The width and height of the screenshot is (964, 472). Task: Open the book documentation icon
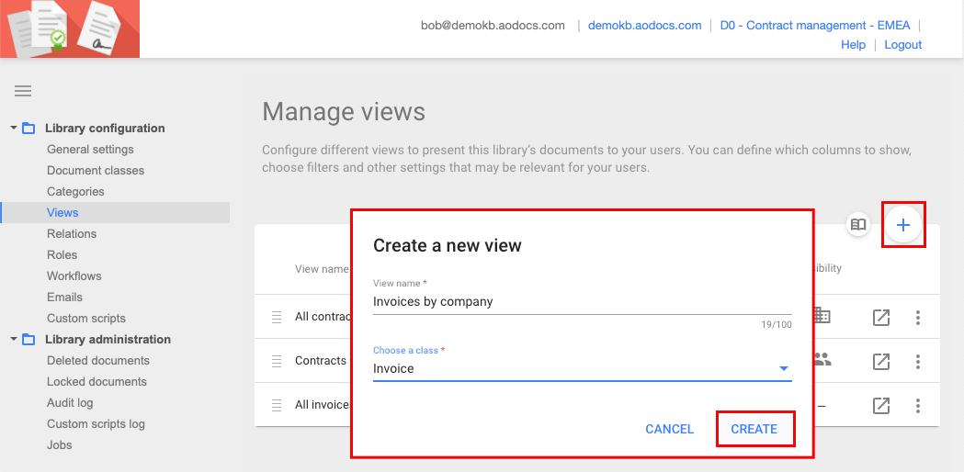tap(857, 225)
